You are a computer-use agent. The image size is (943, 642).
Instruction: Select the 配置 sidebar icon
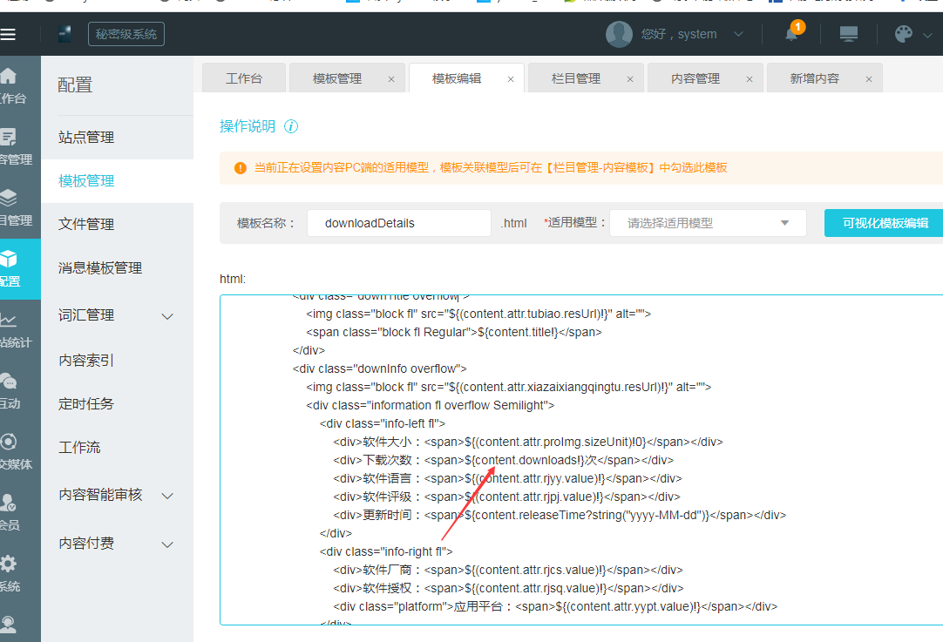(10, 268)
